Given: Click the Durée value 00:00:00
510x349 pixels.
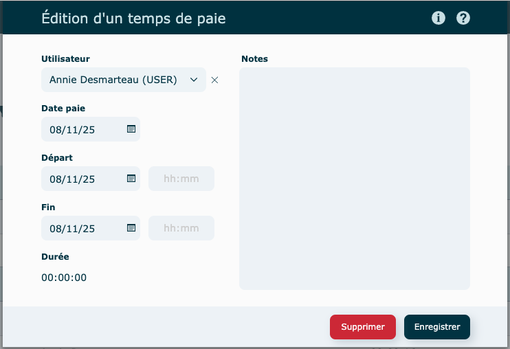Looking at the screenshot, I should point(64,278).
